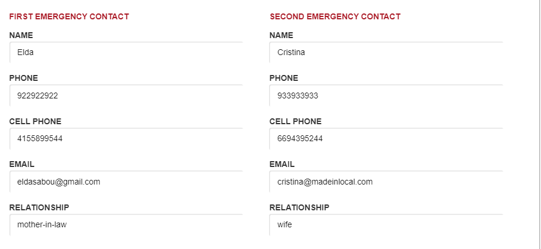541x249 pixels.
Task: Click the first contact Name field containing Elda
Action: pos(126,52)
